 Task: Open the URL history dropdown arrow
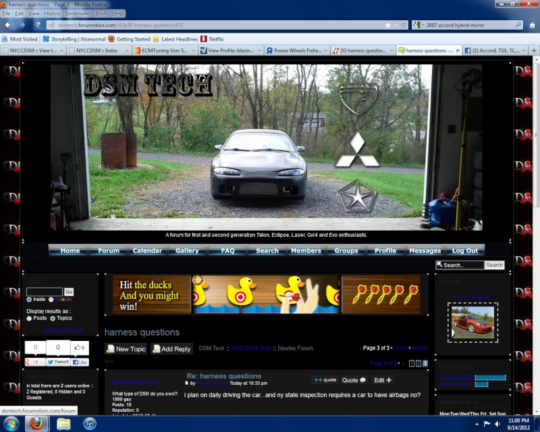point(396,25)
